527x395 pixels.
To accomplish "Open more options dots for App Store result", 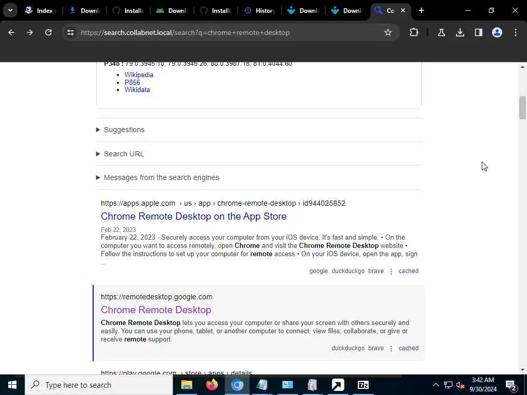I will 391,272.
